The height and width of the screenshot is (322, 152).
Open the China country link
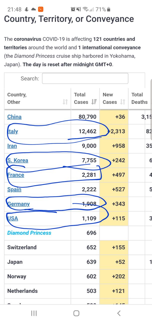pos(14,117)
